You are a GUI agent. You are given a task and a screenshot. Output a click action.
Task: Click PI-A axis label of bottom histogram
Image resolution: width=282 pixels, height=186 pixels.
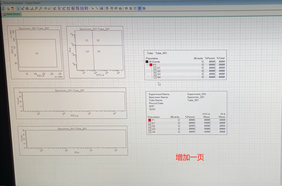click(x=77, y=153)
